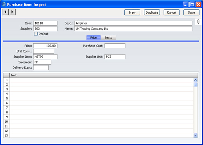Viewport: 203px width, 145px height.
Task: Select row number 3 in the text grid
Action: click(7, 89)
